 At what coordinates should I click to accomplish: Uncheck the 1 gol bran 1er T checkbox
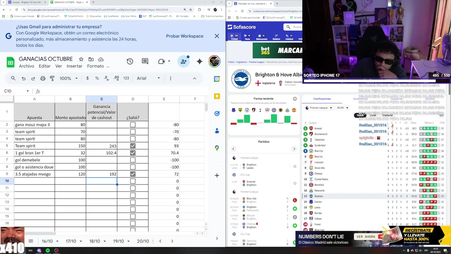[133, 153]
